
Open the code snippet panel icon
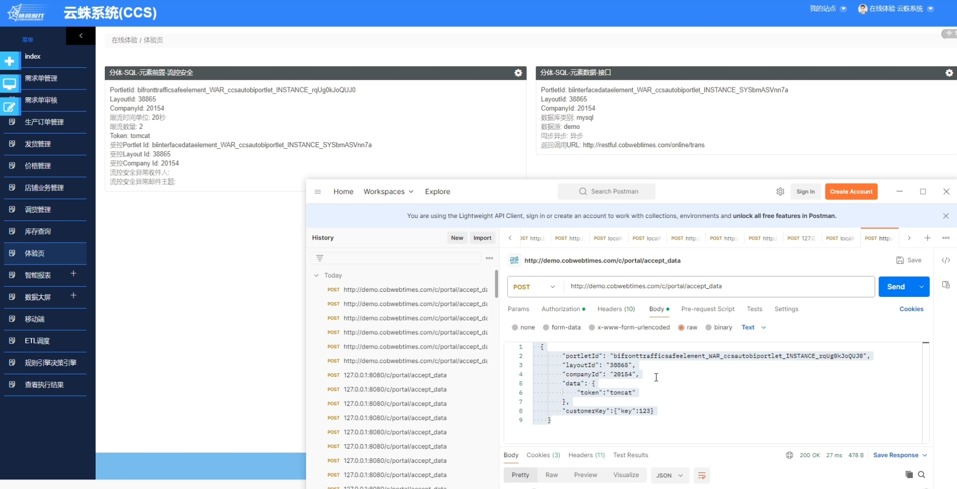tap(946, 260)
